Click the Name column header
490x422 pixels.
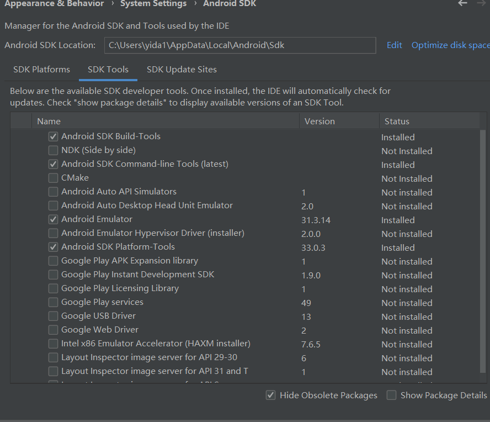tap(166, 121)
